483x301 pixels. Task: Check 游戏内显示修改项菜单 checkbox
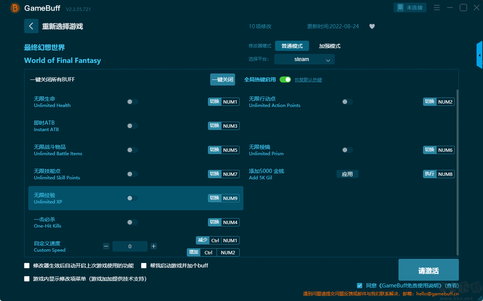click(27, 279)
